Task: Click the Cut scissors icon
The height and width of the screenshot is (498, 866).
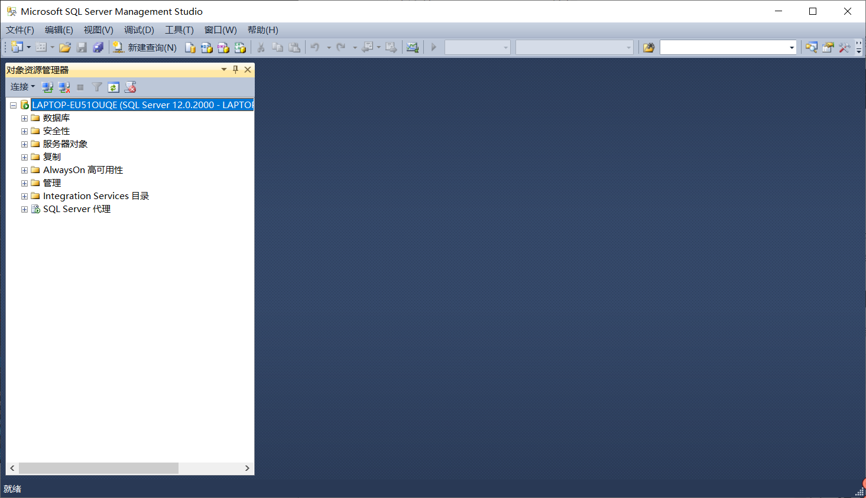Action: click(x=261, y=47)
